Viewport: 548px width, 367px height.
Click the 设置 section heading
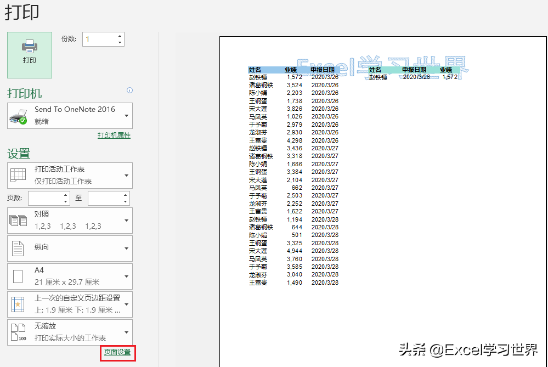[19, 154]
